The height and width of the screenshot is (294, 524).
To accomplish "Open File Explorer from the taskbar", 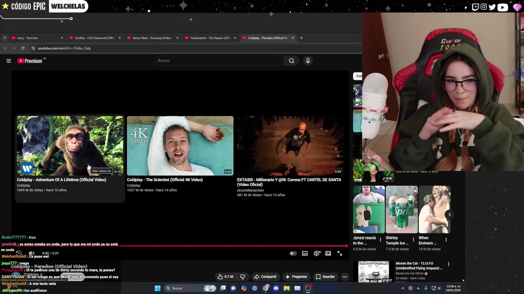I will (287, 288).
